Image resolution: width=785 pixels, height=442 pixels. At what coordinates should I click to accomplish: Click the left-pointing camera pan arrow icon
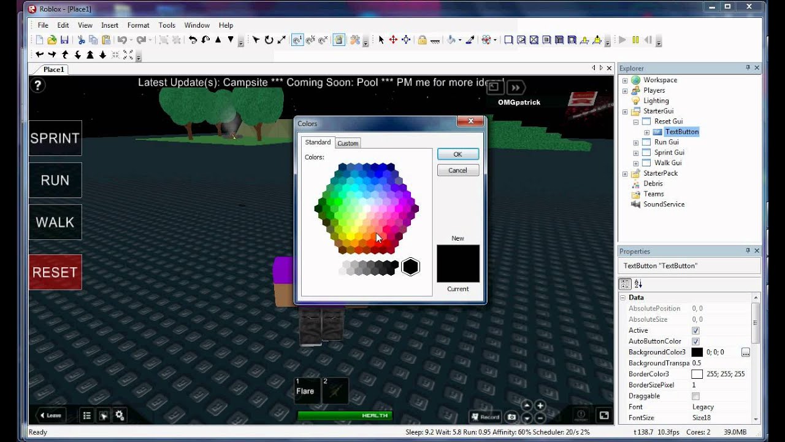(x=39, y=55)
